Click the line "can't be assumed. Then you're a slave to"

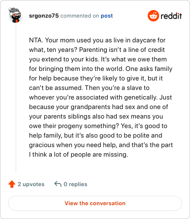click(89, 88)
